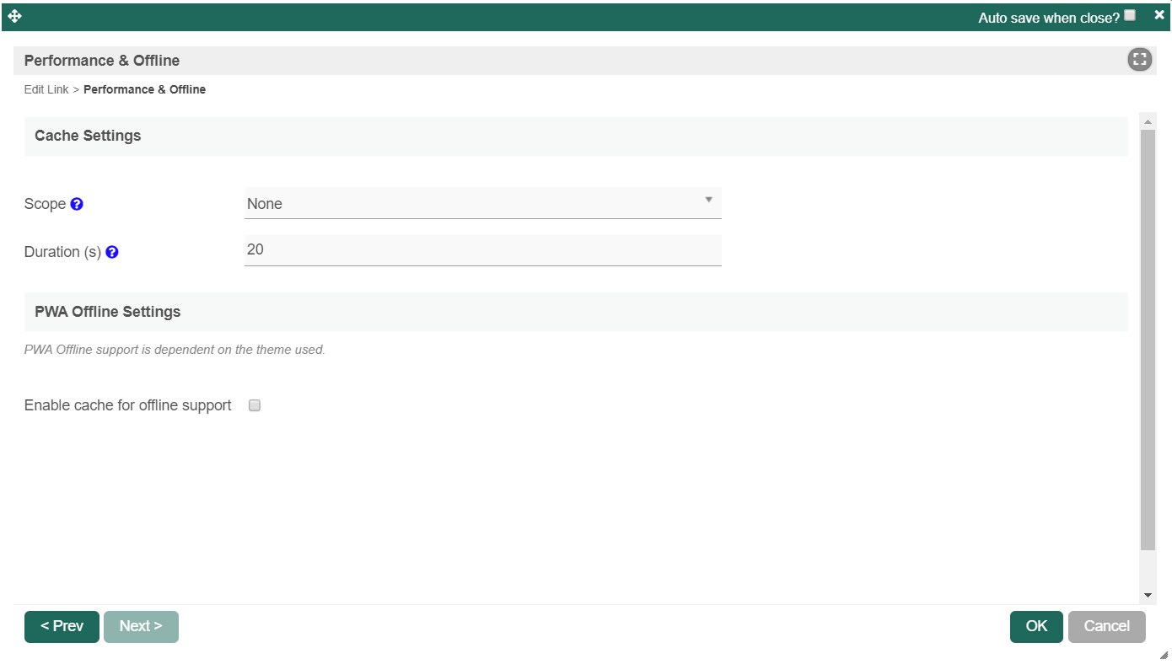The image size is (1172, 664).
Task: Tick Enable cache for offline support
Action: click(x=255, y=405)
